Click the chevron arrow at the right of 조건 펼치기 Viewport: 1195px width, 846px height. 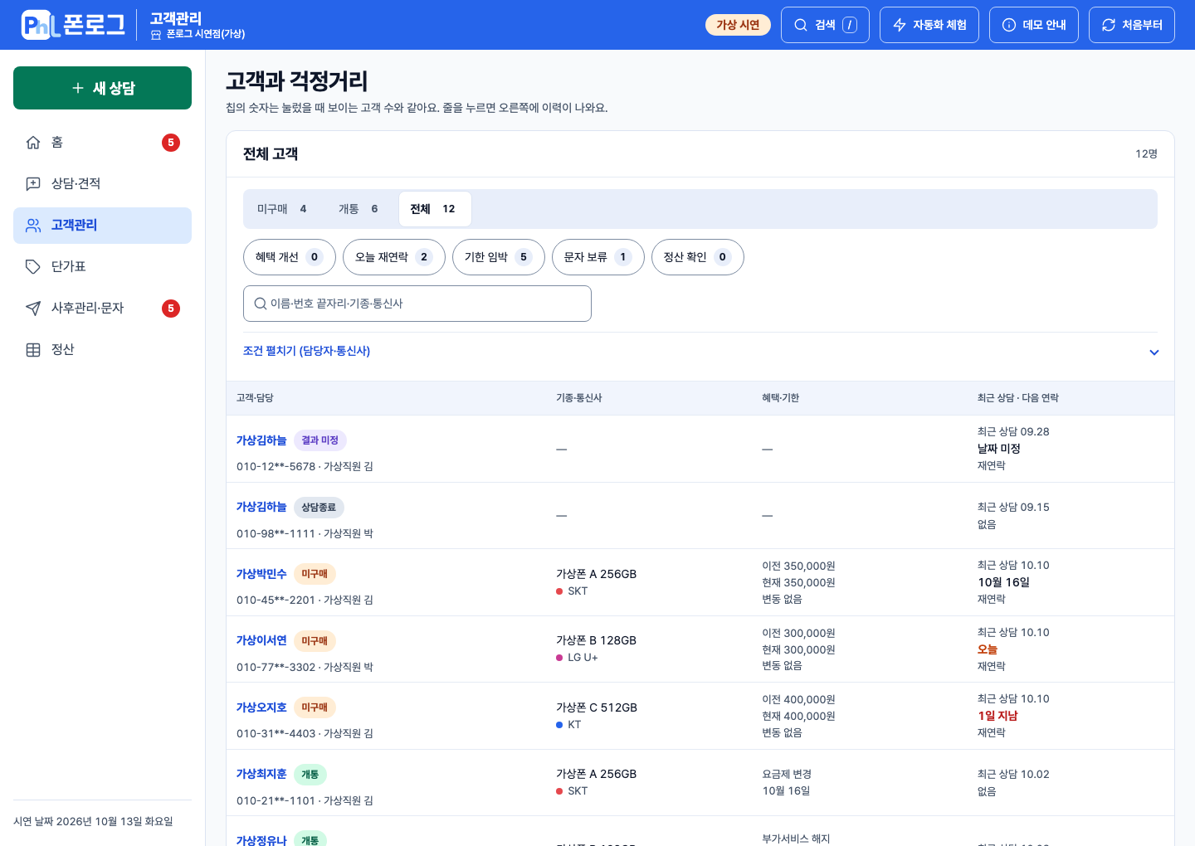[x=1154, y=352]
